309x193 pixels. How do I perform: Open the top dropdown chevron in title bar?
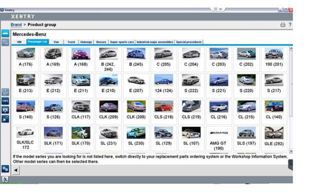tap(221, 9)
